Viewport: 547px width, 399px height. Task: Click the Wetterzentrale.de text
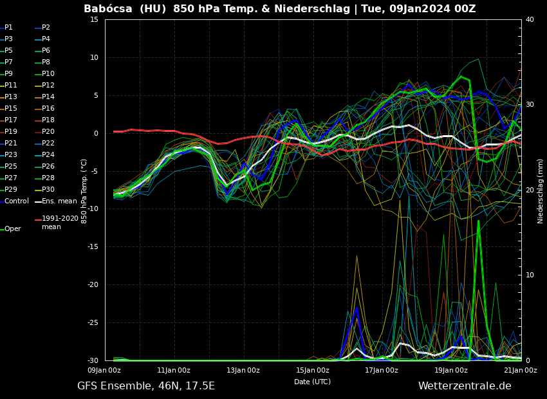click(465, 386)
